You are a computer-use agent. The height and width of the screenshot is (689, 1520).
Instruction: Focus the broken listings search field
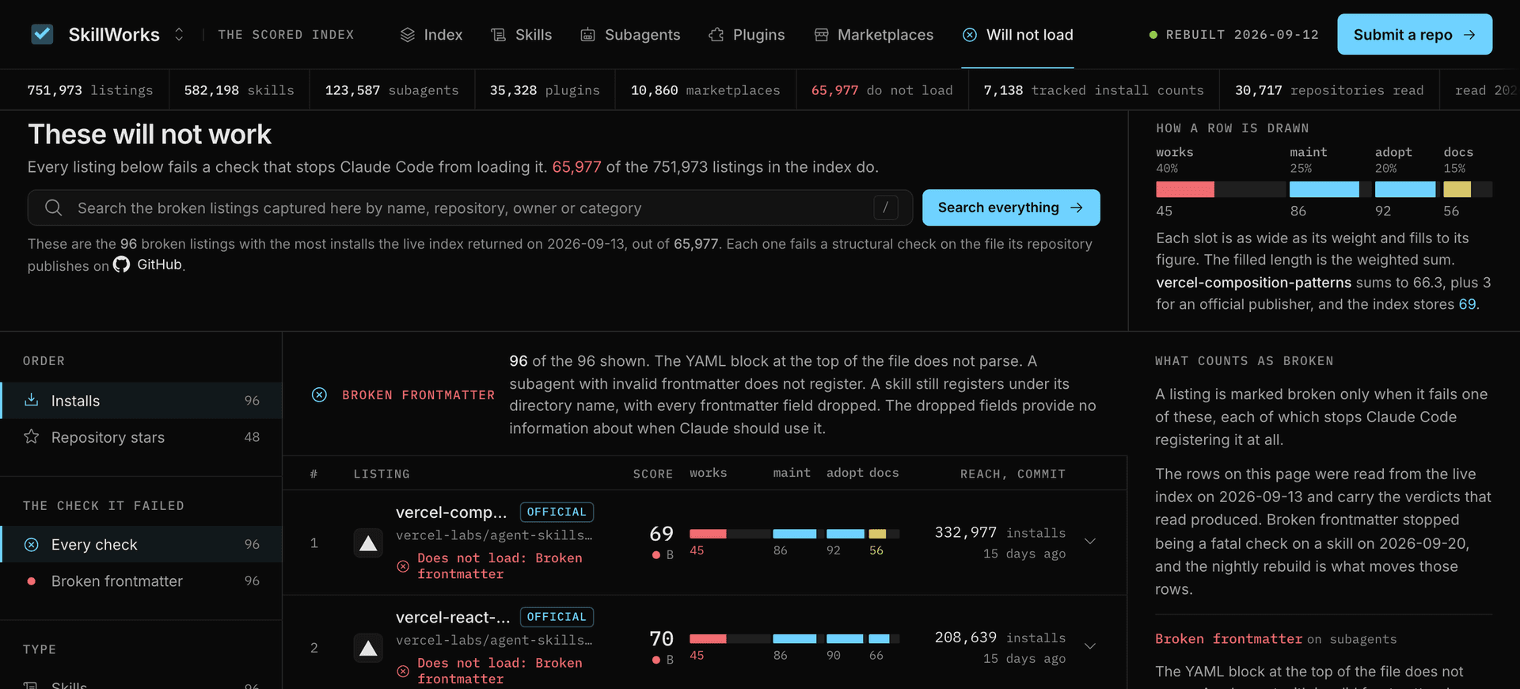click(x=470, y=207)
